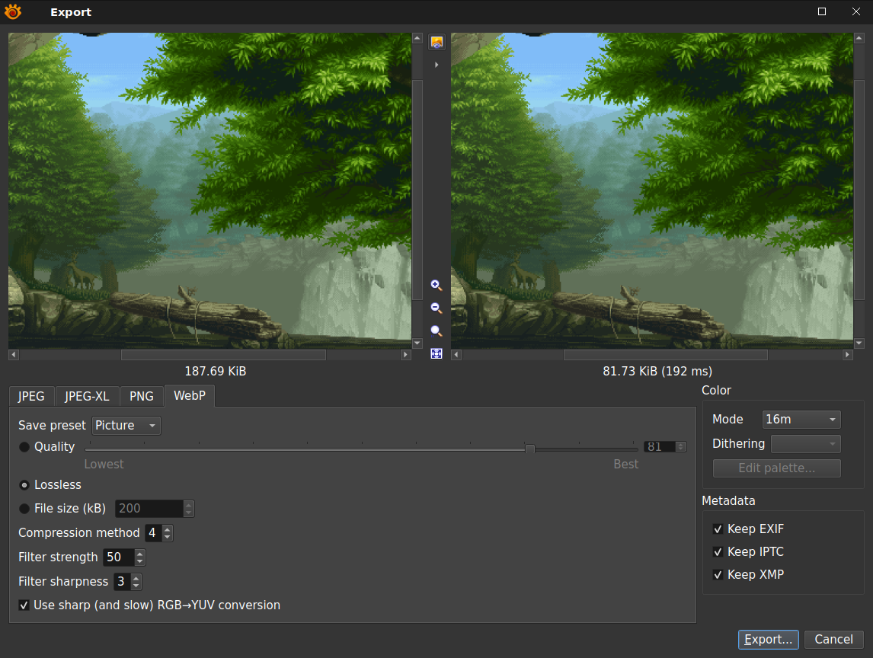Set the preview zoom to actual size

(437, 331)
